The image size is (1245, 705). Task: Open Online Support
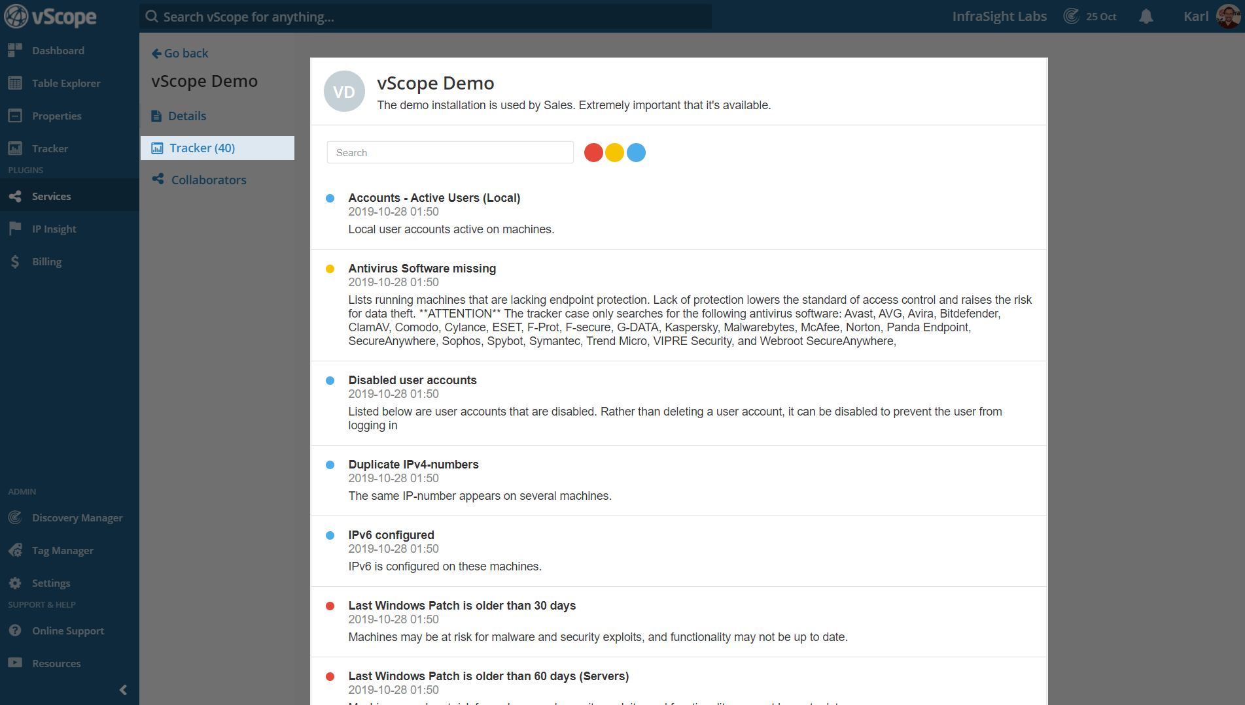point(68,631)
